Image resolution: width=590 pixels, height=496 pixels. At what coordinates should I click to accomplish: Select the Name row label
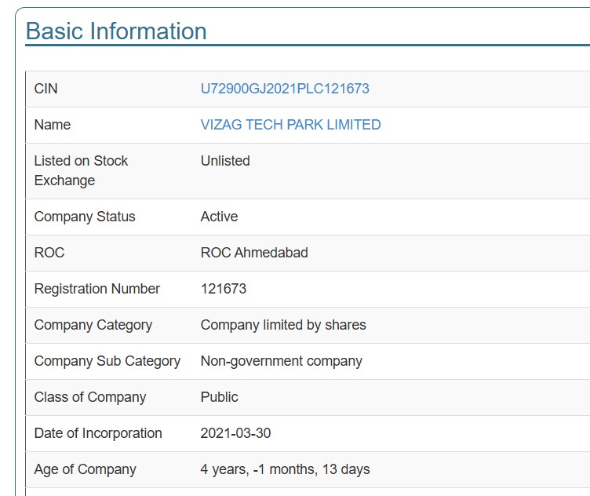(53, 125)
